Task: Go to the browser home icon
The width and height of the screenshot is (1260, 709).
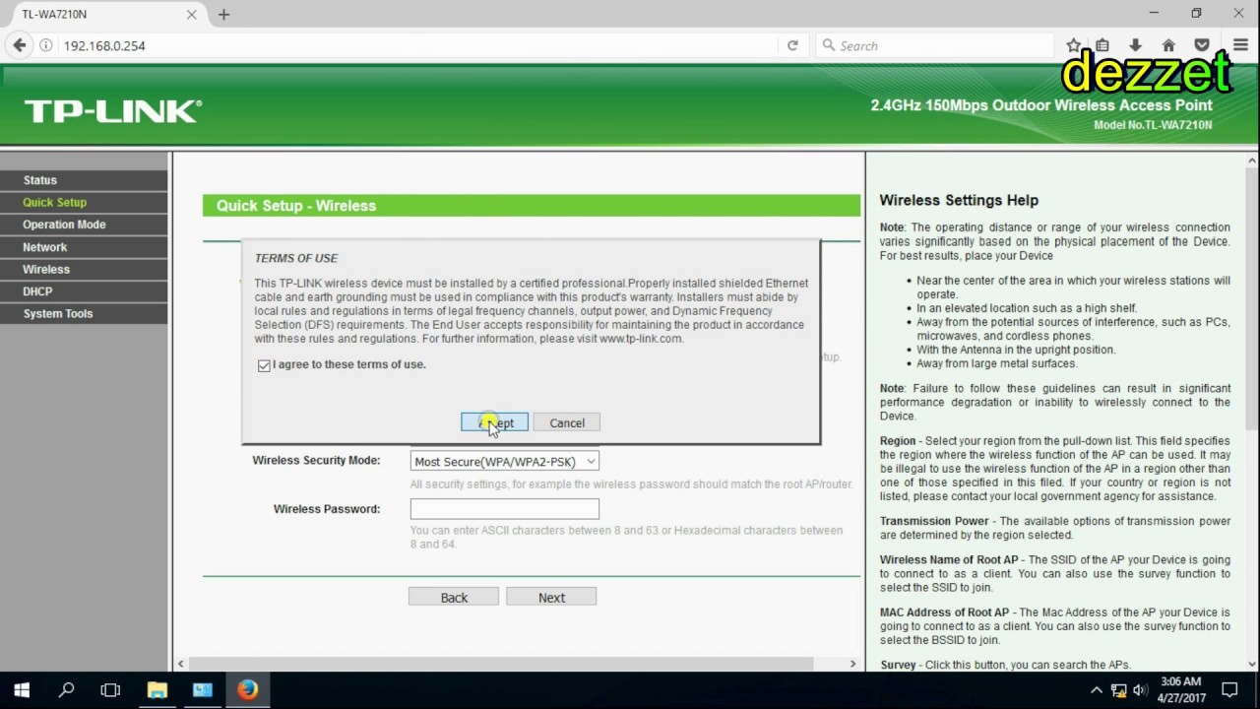Action: 1168,45
